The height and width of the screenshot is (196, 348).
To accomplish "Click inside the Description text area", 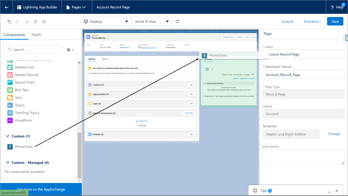I will (x=303, y=157).
